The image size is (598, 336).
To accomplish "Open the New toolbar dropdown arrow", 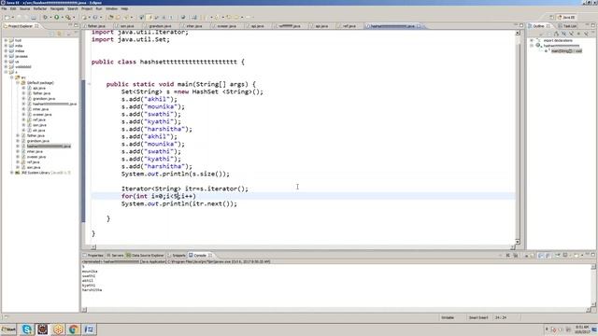I will click(12, 17).
